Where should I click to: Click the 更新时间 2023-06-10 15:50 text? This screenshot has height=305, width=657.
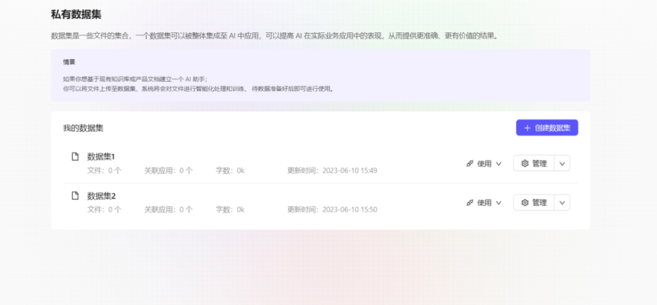tap(332, 210)
